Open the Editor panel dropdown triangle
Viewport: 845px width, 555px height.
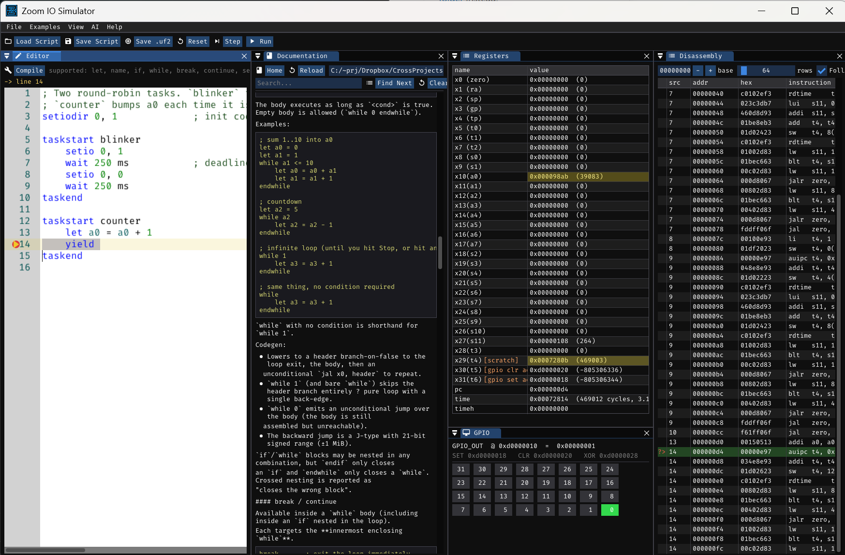pyautogui.click(x=7, y=56)
